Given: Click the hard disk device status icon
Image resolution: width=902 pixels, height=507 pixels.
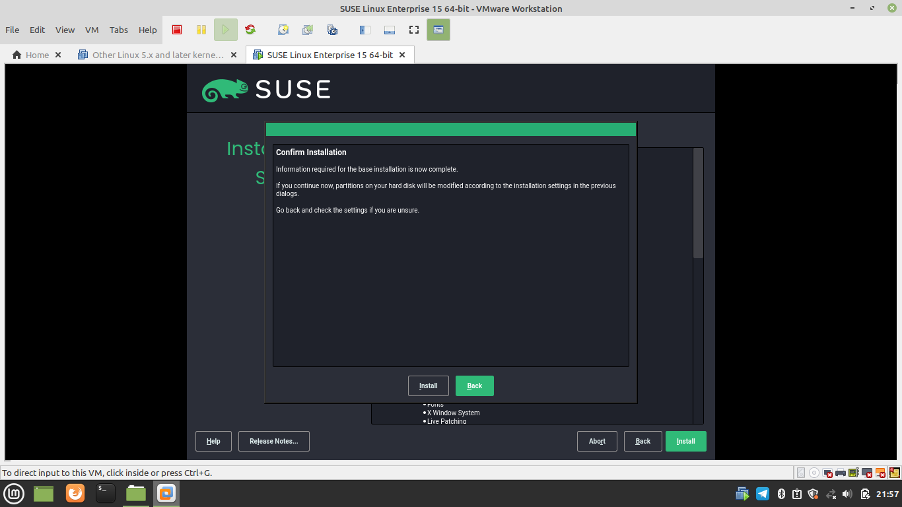Looking at the screenshot, I should (x=801, y=473).
